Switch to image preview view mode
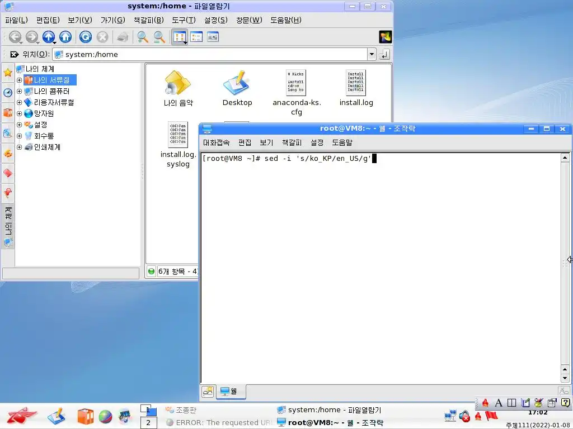This screenshot has height=429, width=573. tap(213, 37)
